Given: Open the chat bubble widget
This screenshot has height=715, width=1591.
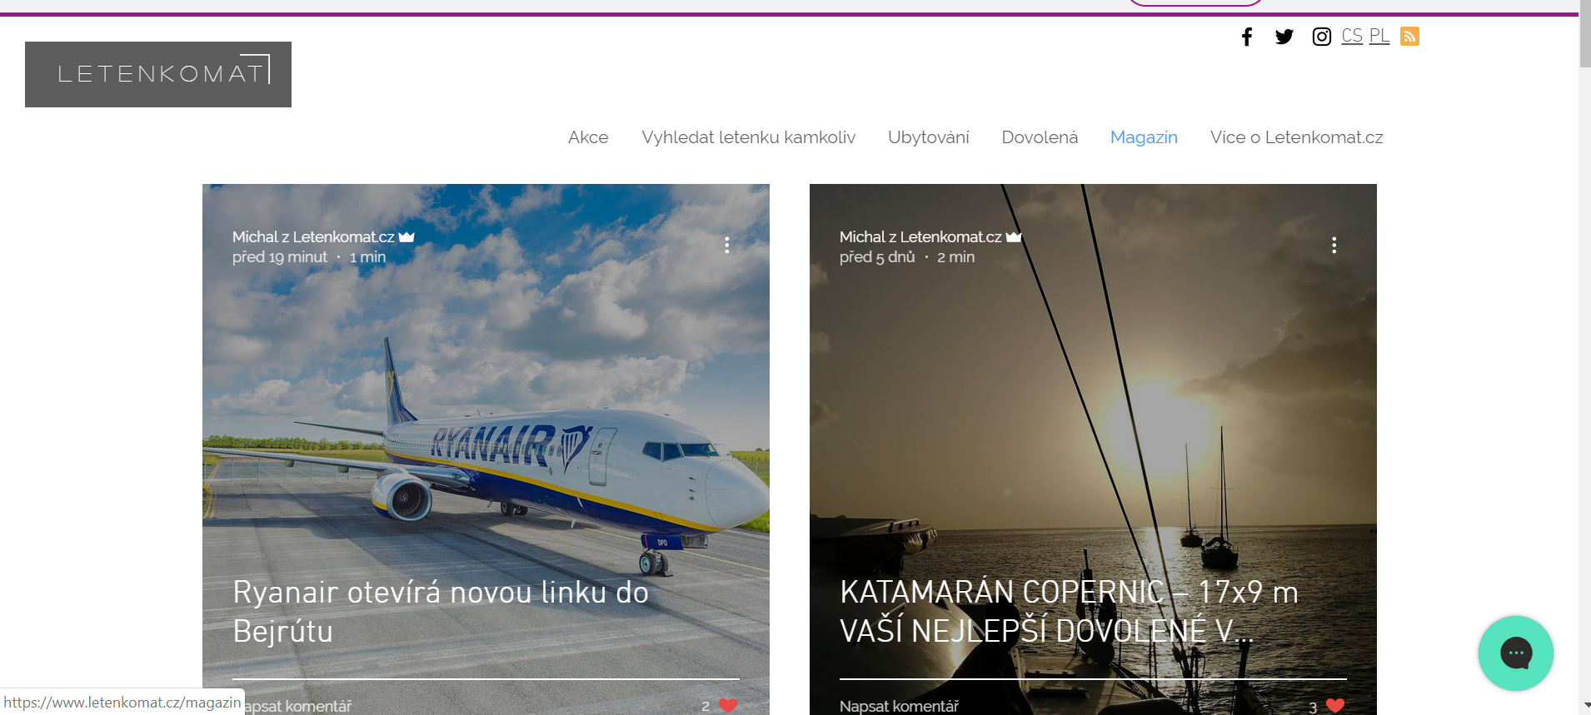Looking at the screenshot, I should (1516, 653).
